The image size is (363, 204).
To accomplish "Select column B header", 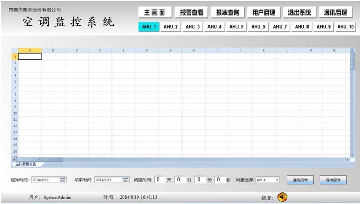I will pos(53,50).
